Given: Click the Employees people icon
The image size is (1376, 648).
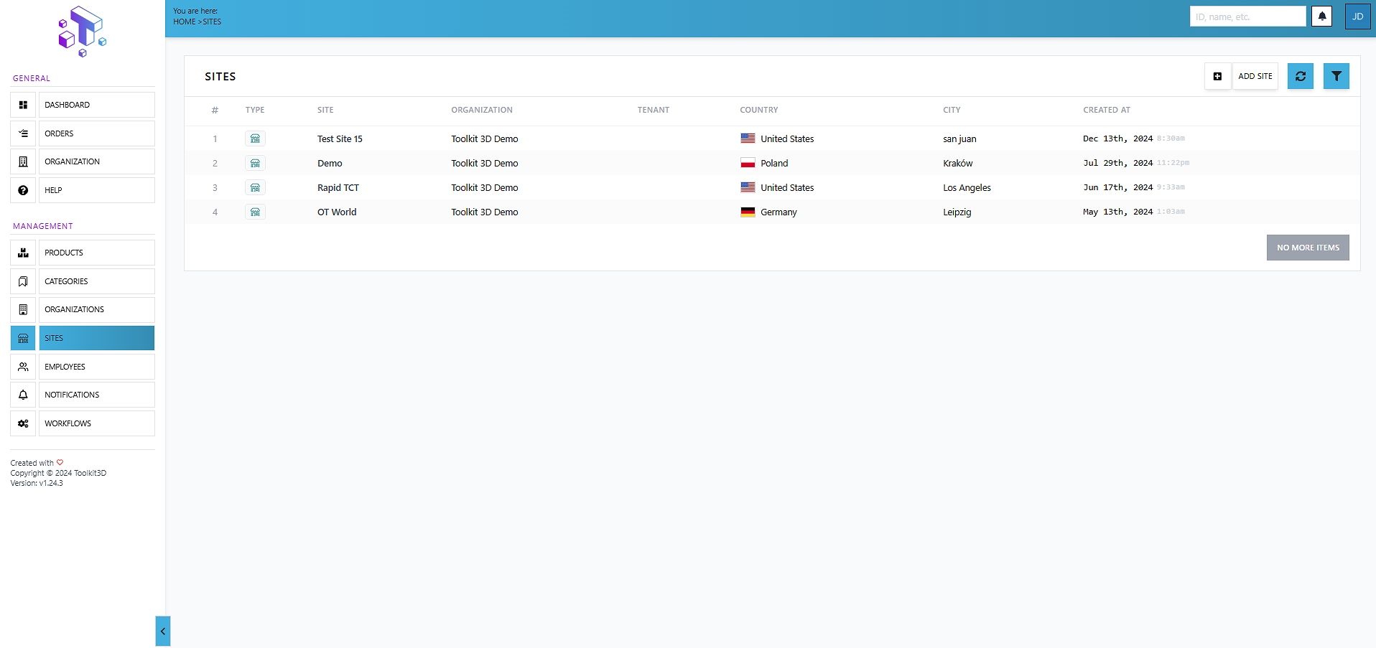Looking at the screenshot, I should click(x=23, y=367).
